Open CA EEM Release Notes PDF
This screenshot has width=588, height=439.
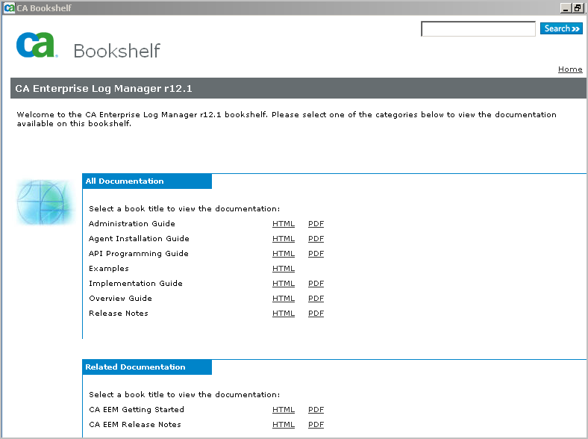316,425
